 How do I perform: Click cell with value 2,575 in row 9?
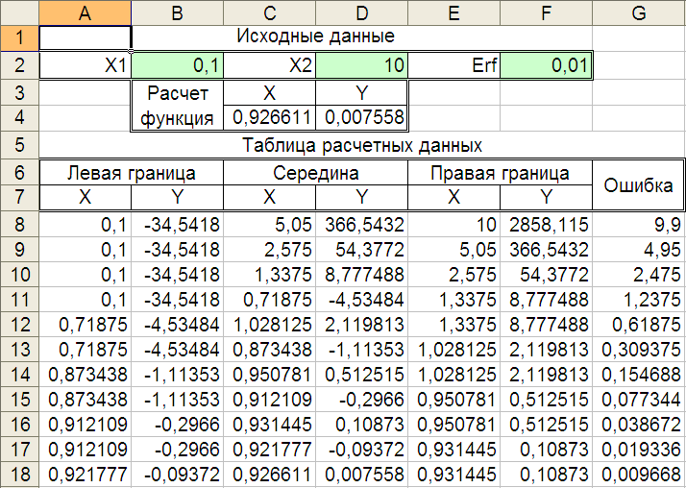tap(269, 249)
